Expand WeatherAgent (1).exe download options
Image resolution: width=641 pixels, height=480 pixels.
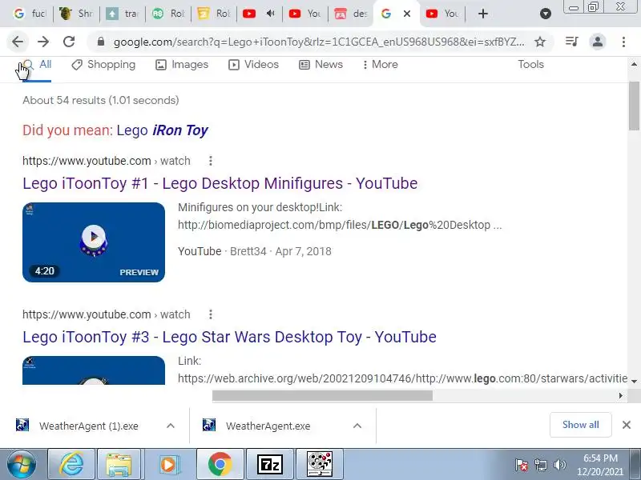pyautogui.click(x=171, y=426)
